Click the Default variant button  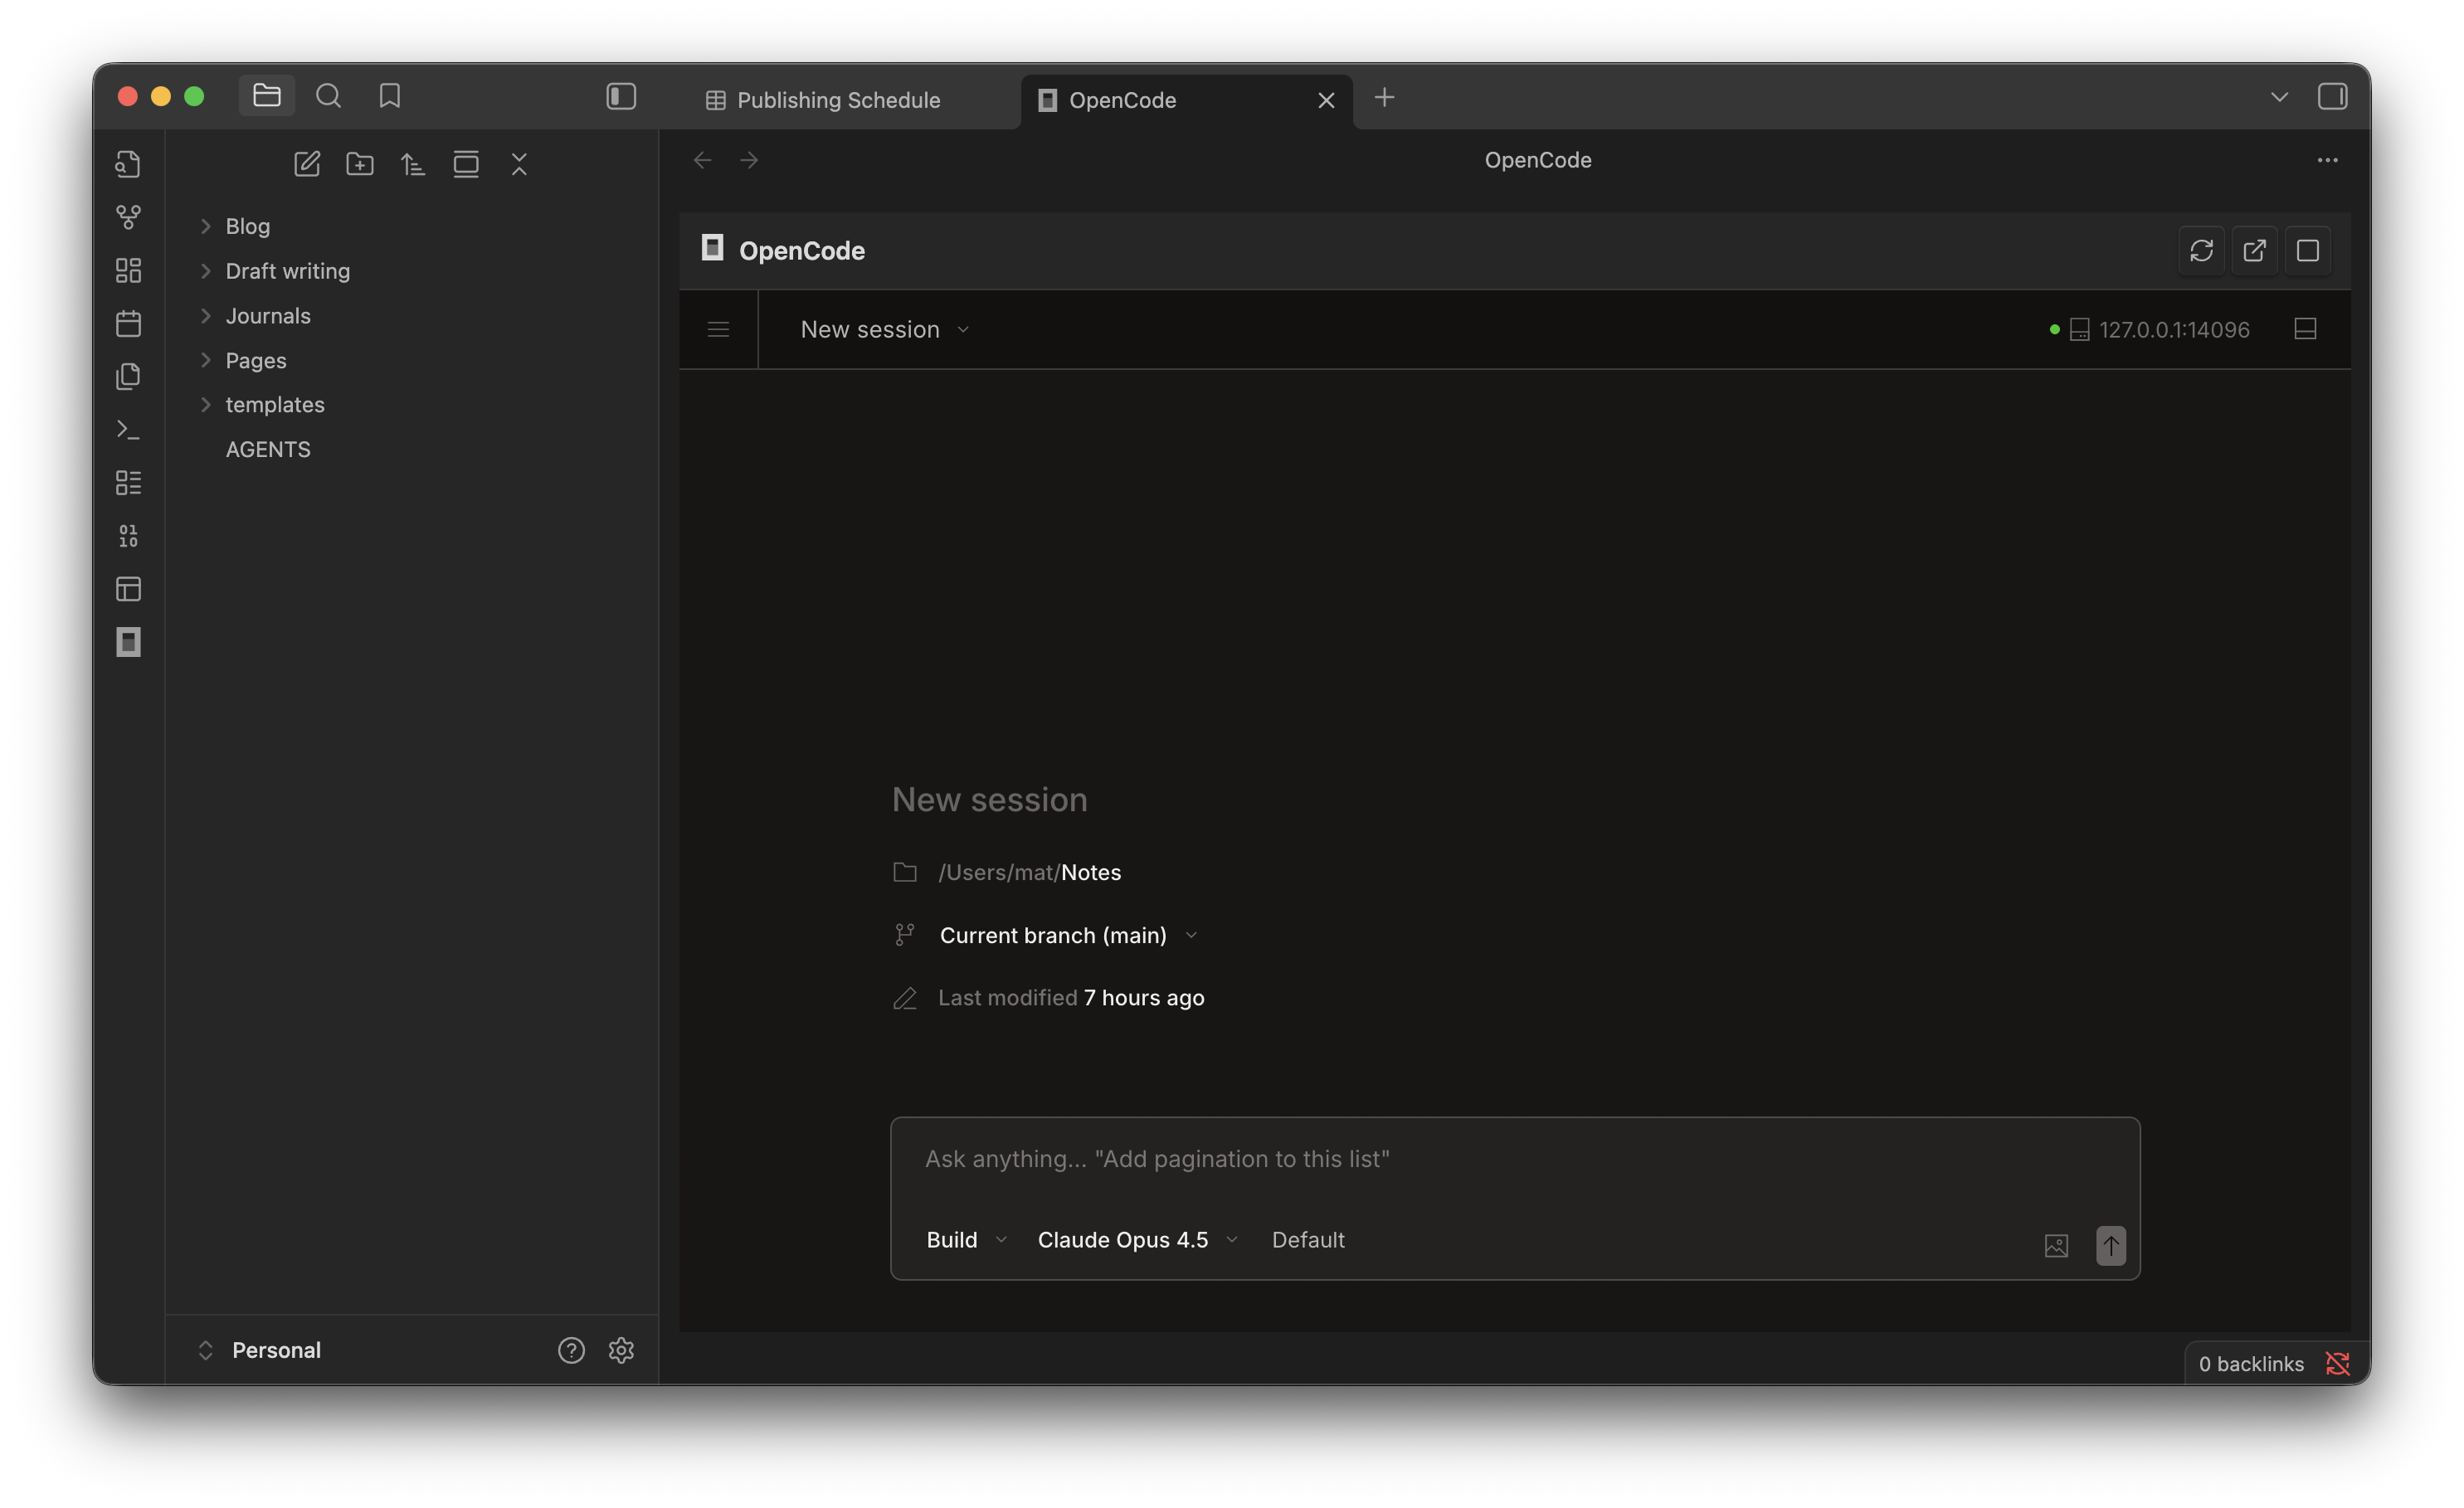tap(1308, 1240)
